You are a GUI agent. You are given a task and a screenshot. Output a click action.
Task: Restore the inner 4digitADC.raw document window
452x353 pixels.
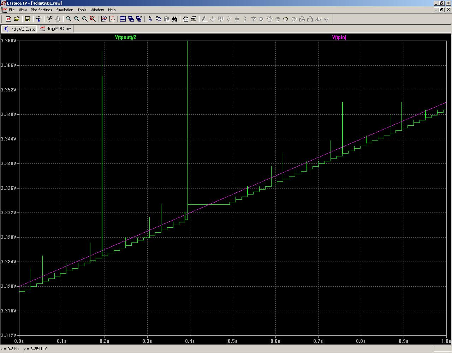pos(442,10)
